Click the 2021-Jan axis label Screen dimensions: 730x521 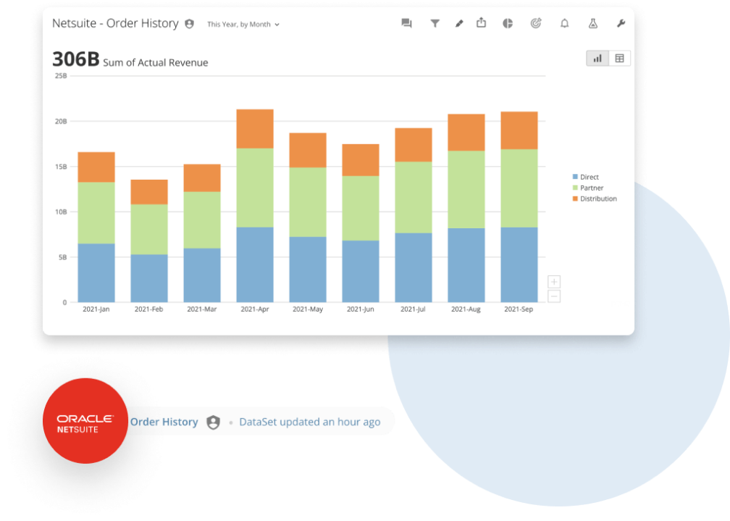point(96,309)
